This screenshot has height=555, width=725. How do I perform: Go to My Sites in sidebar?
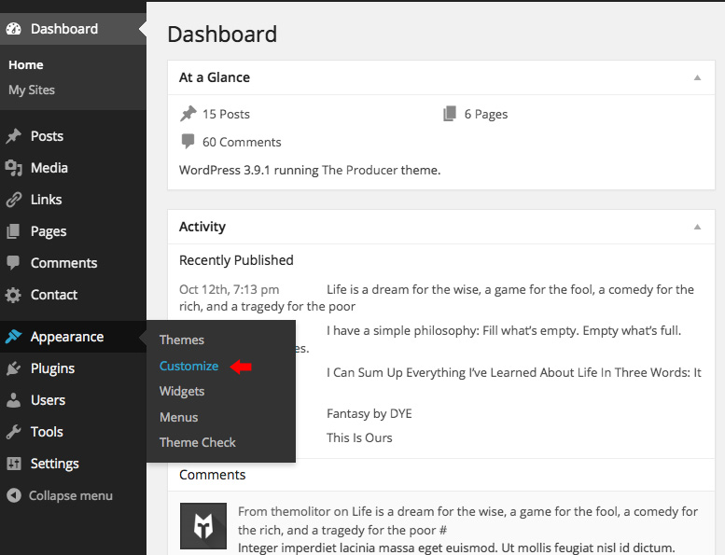pyautogui.click(x=32, y=90)
